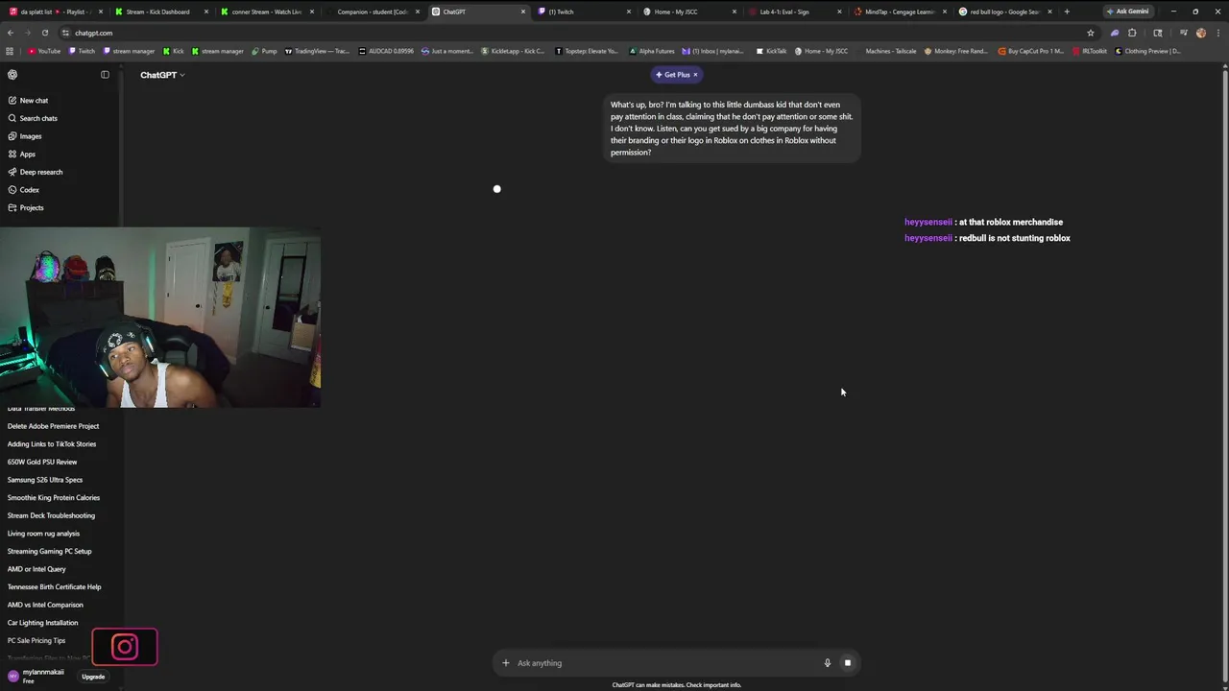The height and width of the screenshot is (691, 1229).
Task: Open the bookmarks bar apps grid icon
Action: pos(10,51)
